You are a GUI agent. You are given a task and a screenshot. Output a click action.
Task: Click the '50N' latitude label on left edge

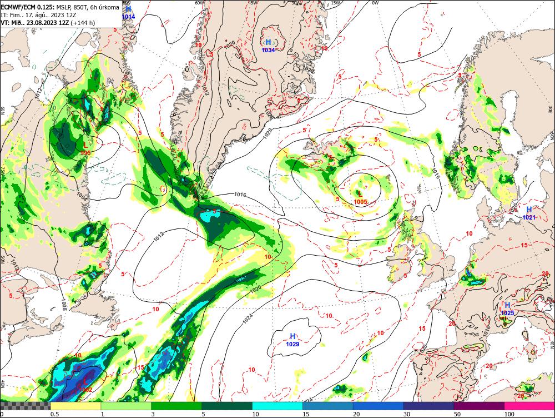(x=2, y=259)
